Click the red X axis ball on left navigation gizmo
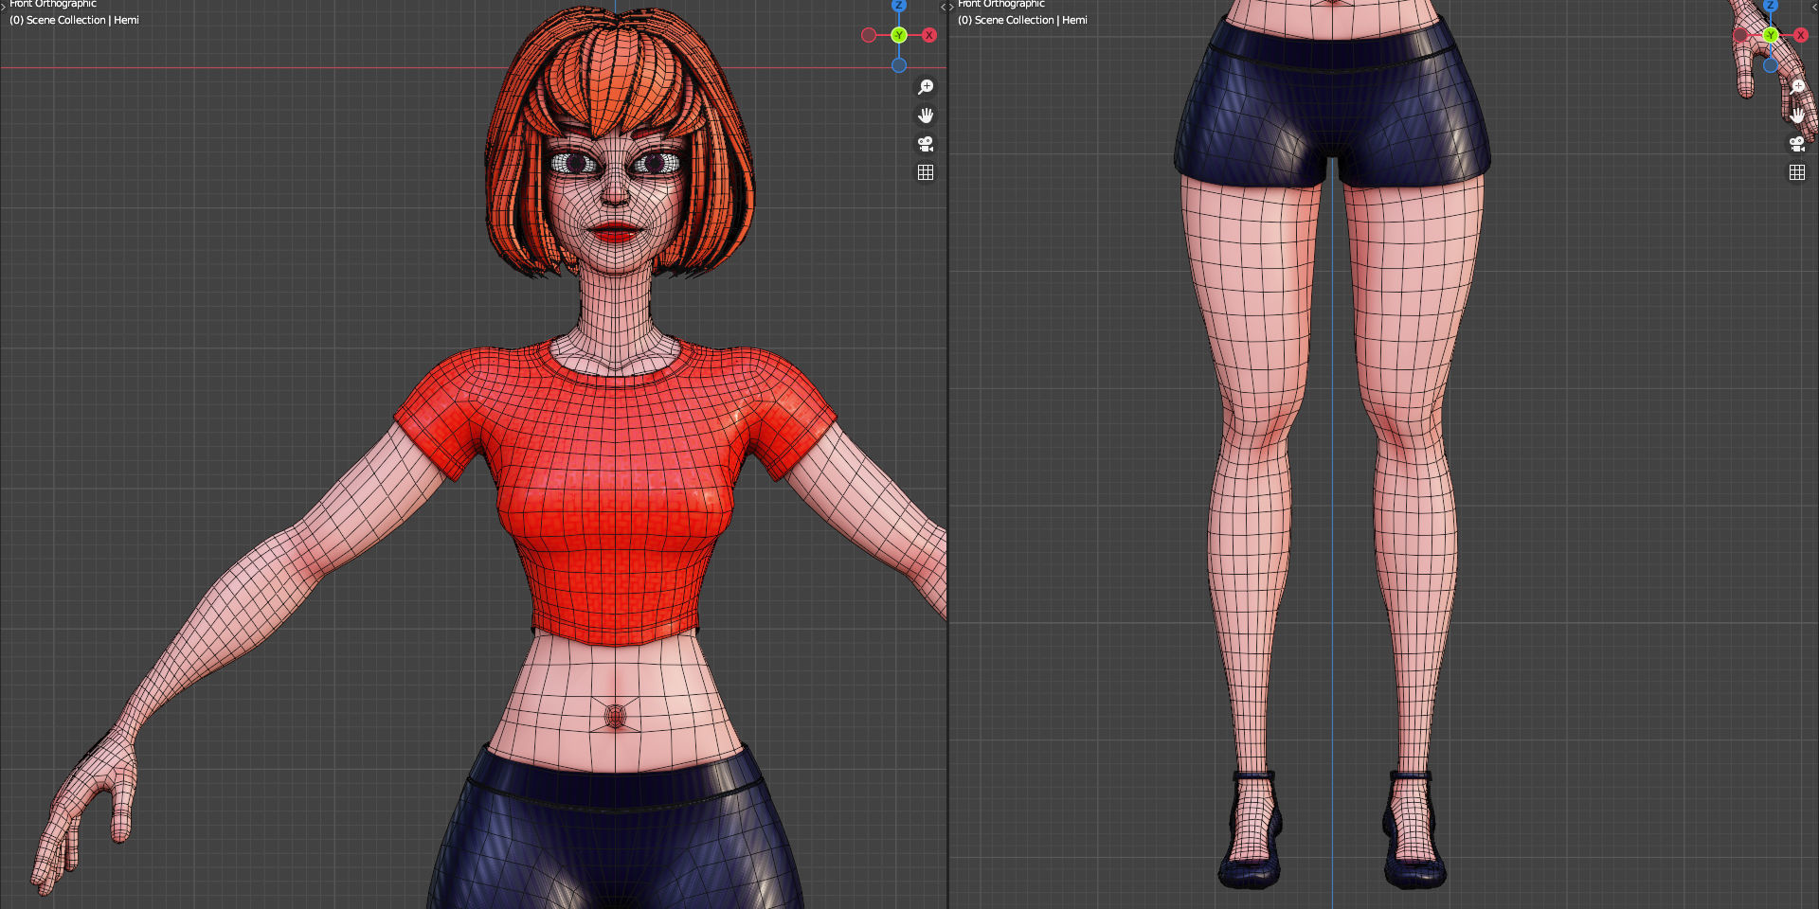 tap(928, 35)
